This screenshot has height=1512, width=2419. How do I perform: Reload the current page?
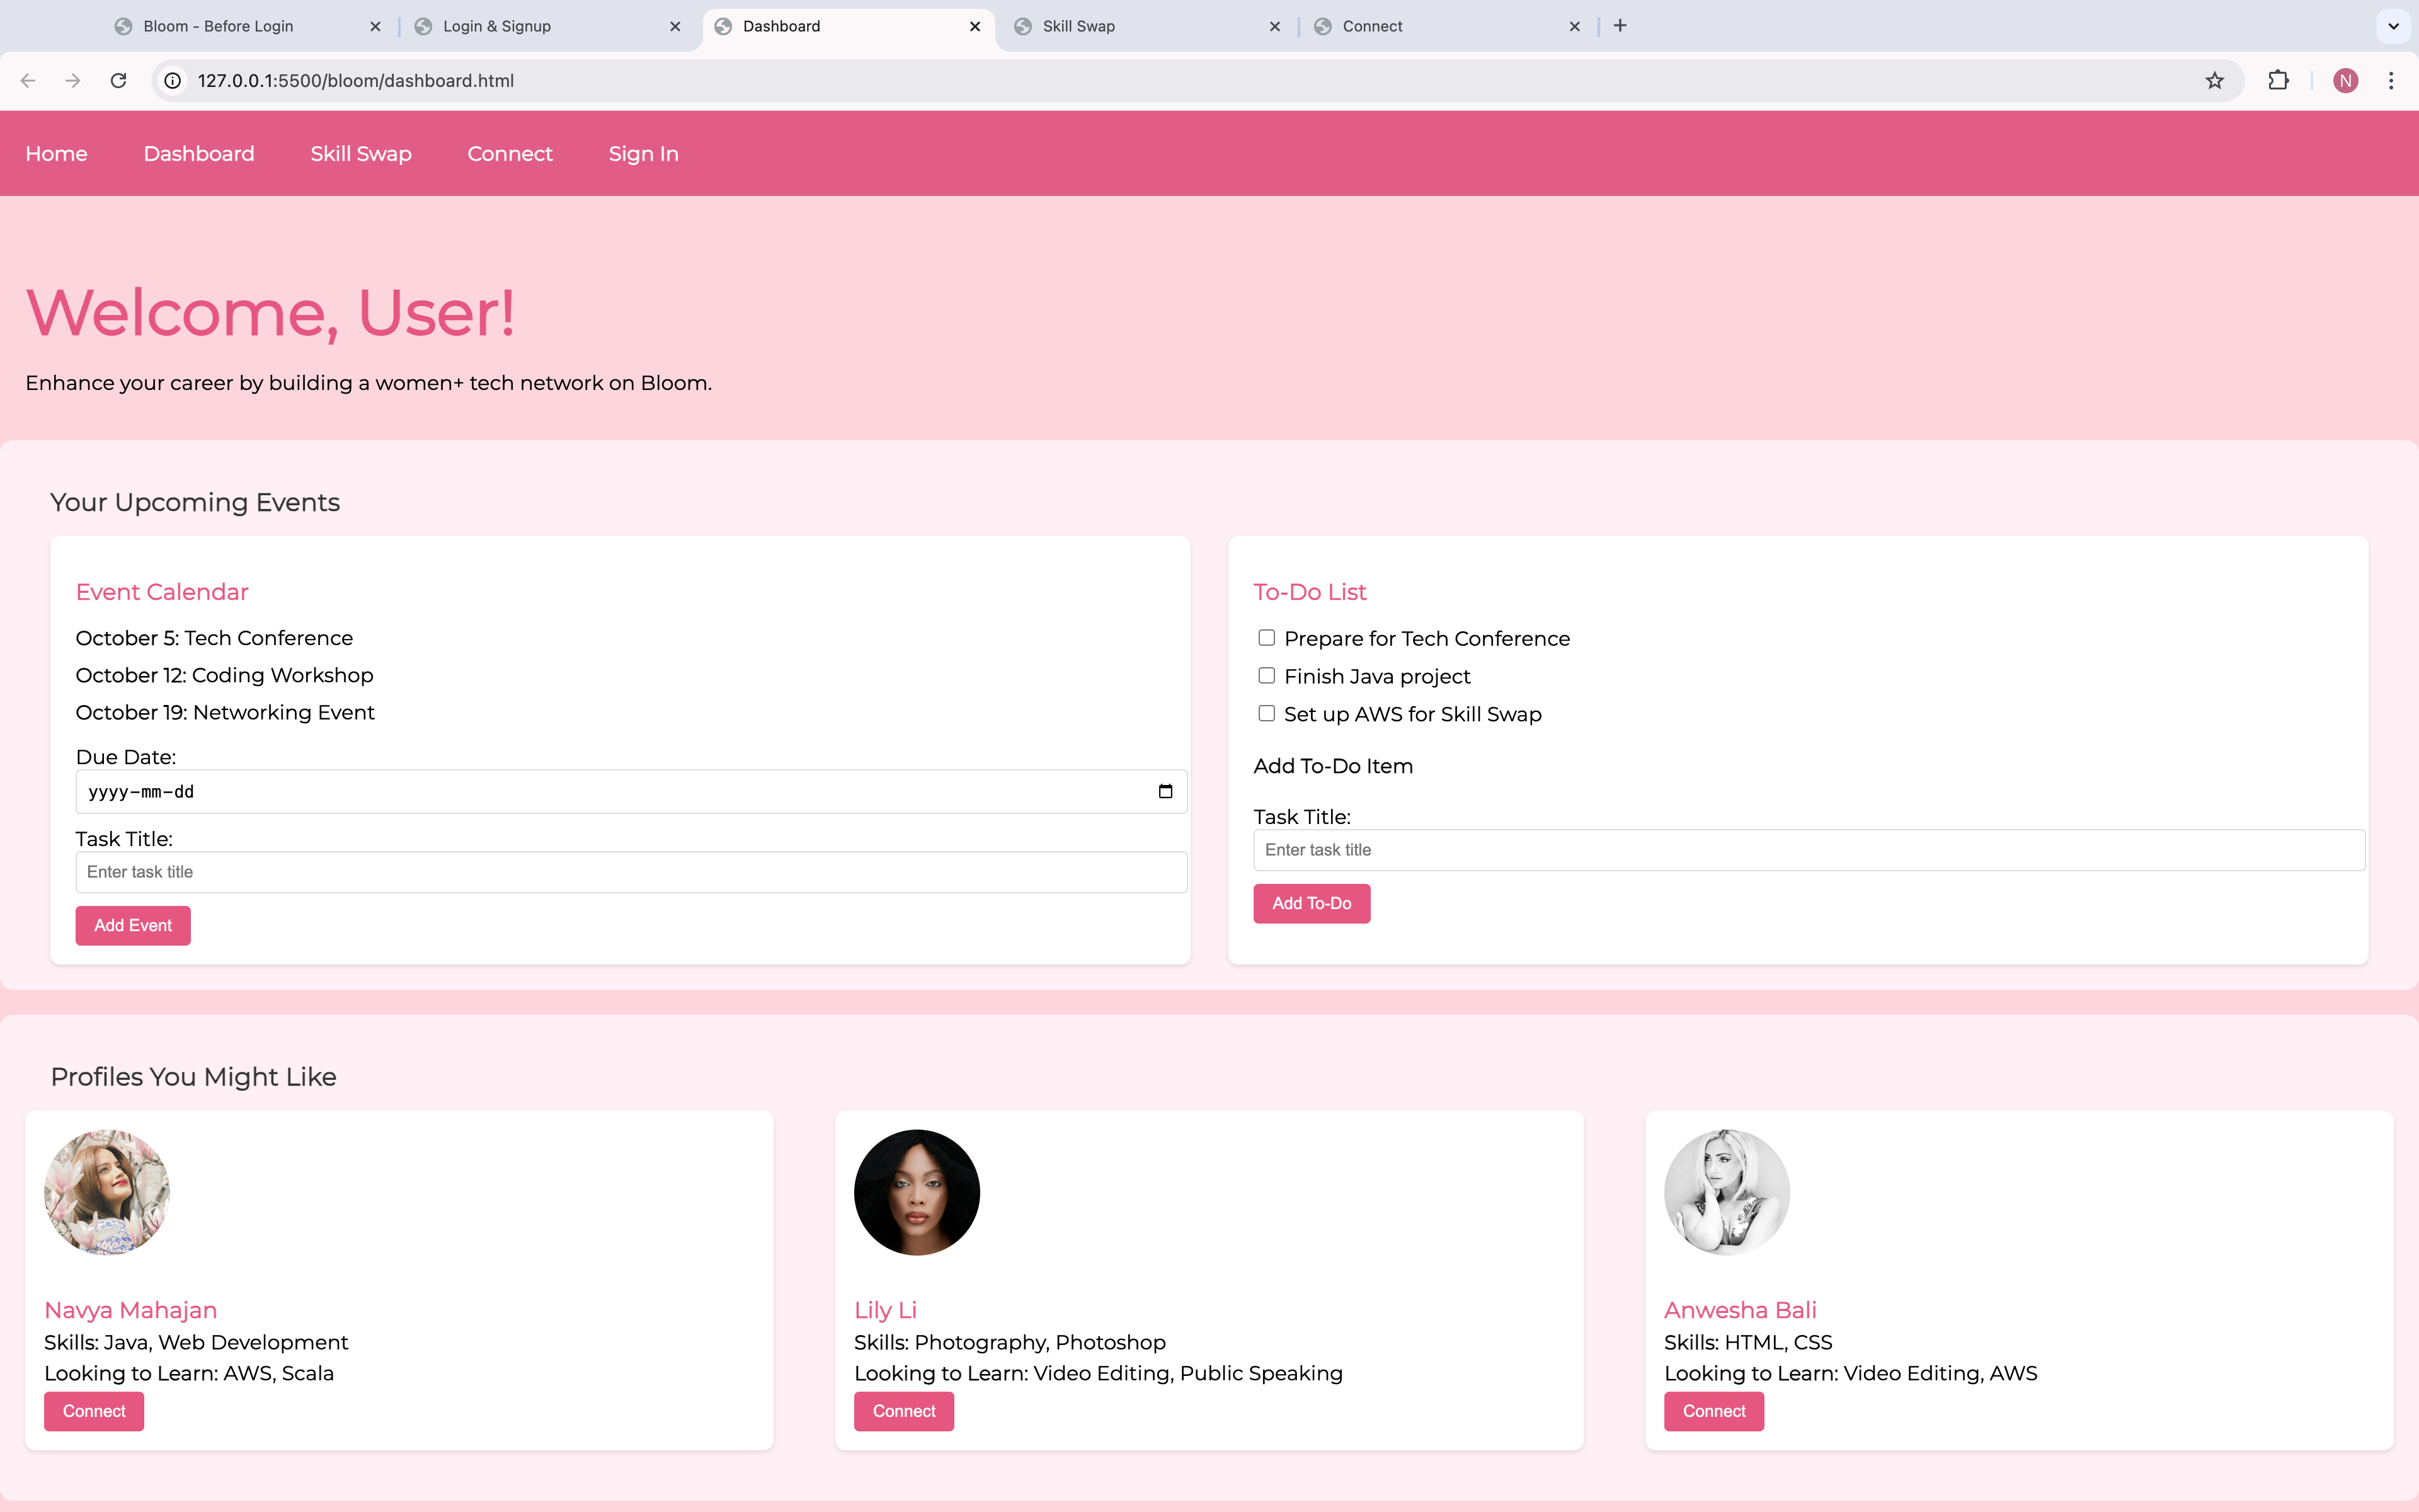(x=118, y=80)
